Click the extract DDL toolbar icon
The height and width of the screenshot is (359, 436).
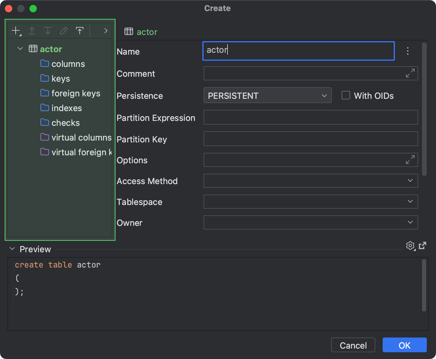pyautogui.click(x=79, y=30)
